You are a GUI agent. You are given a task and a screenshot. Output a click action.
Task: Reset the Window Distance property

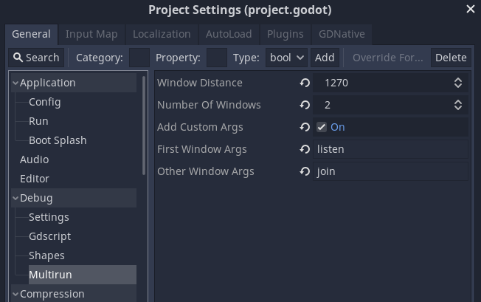(x=305, y=83)
